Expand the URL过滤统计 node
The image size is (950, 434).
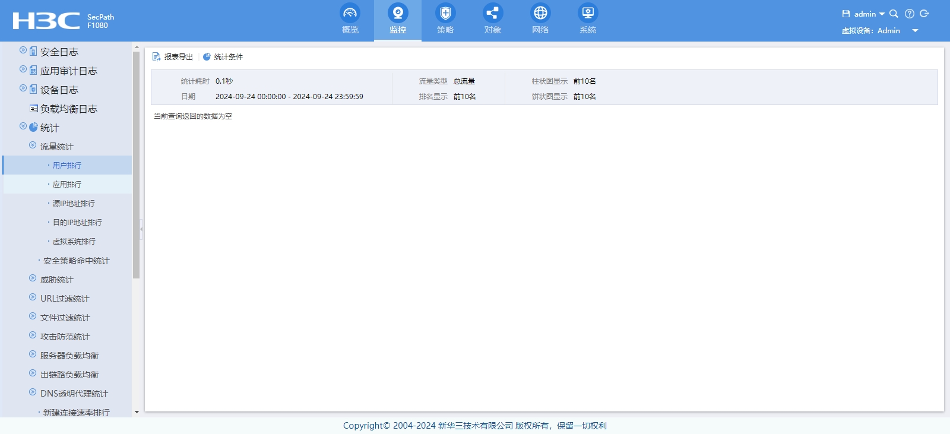33,297
